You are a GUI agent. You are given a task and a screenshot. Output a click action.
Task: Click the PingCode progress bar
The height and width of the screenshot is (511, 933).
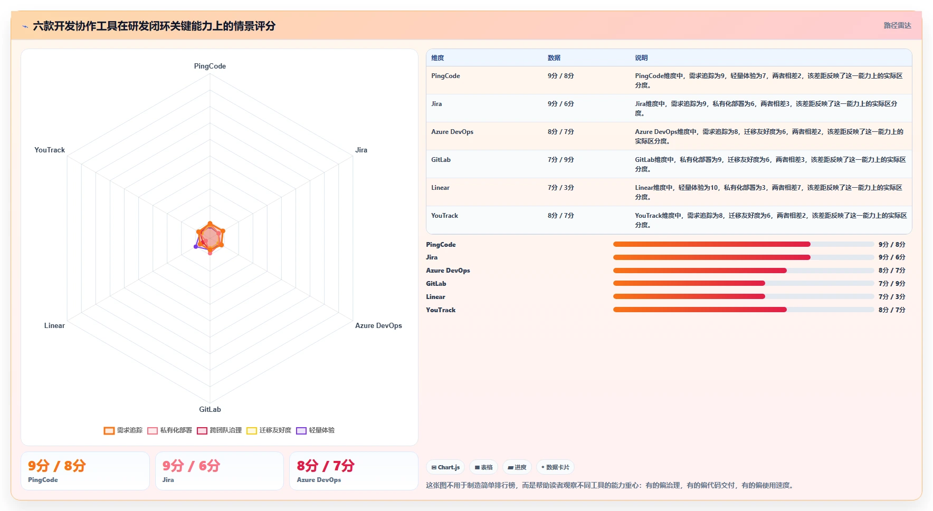click(x=743, y=244)
